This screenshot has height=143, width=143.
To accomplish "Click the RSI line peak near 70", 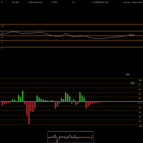I will [x=14, y=32].
